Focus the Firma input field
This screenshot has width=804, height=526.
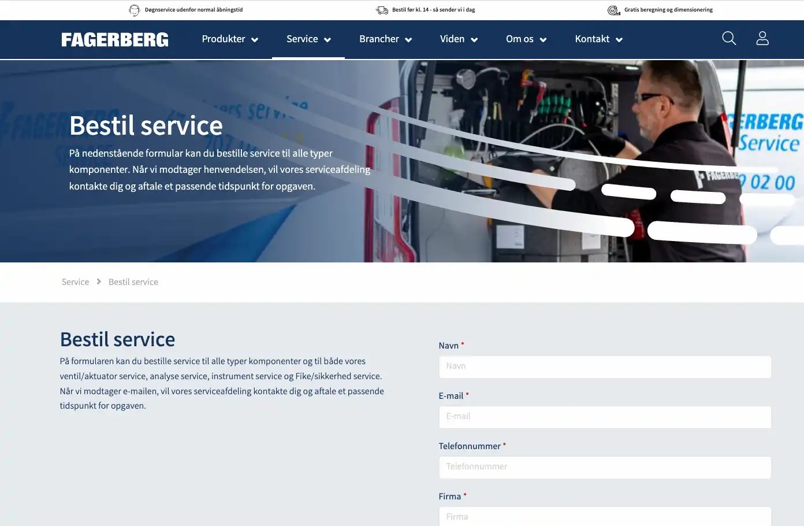[605, 517]
